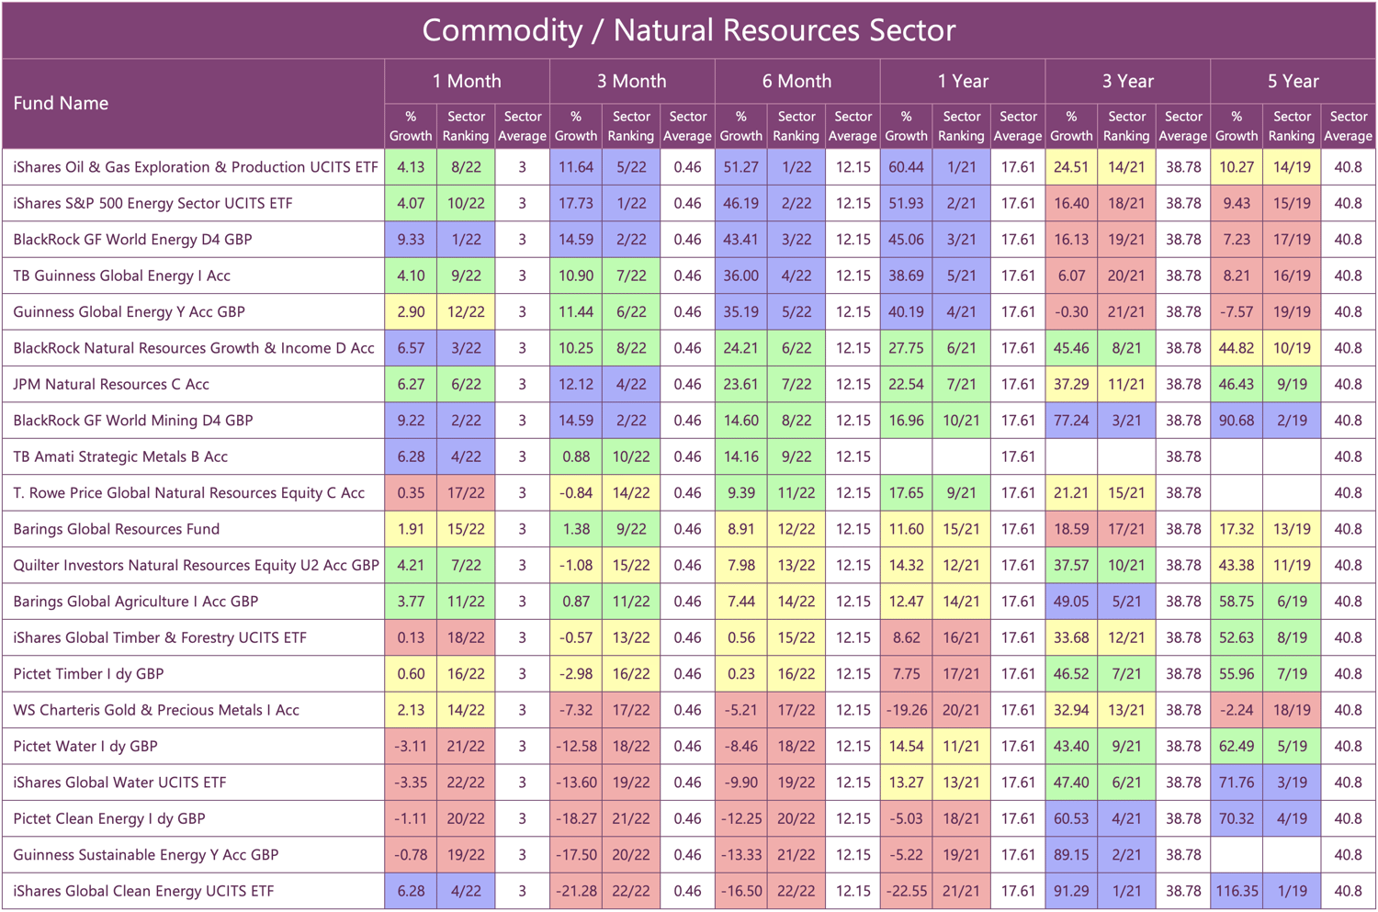Click the iShares Global Water UCITS ETF name
Image resolution: width=1378 pixels, height=912 pixels.
tap(119, 783)
